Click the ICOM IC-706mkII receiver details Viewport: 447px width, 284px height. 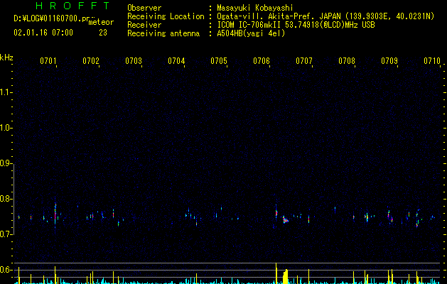click(296, 25)
